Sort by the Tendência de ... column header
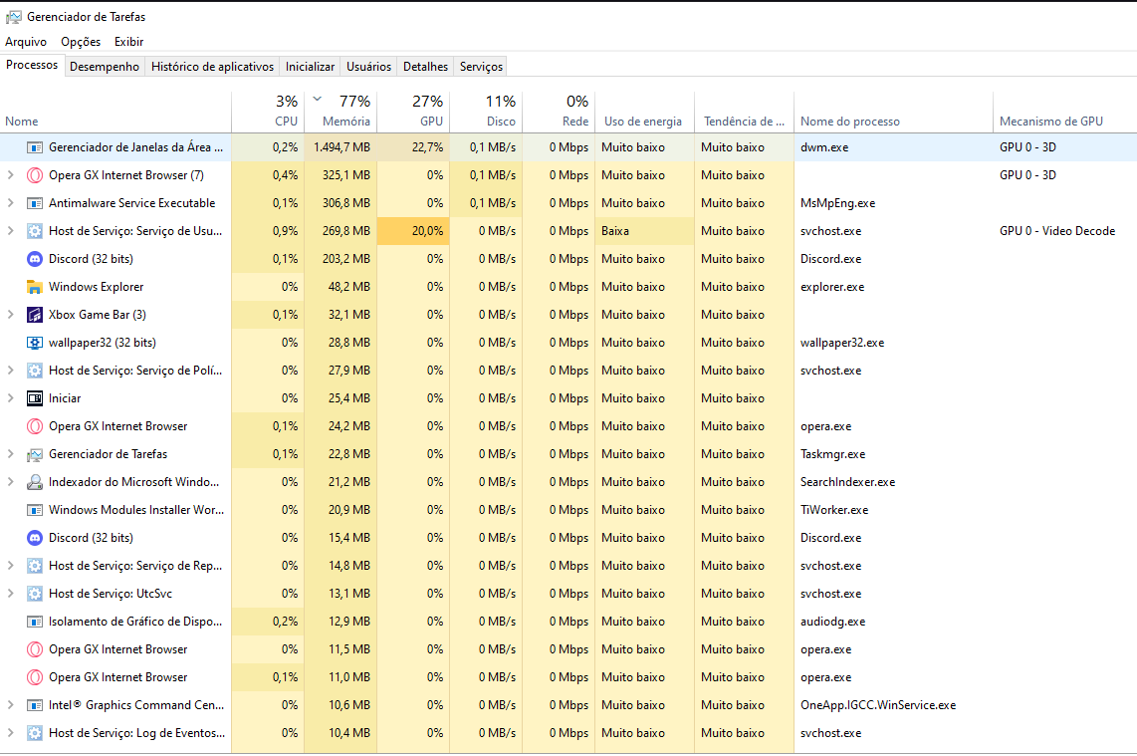The image size is (1137, 756). (744, 111)
